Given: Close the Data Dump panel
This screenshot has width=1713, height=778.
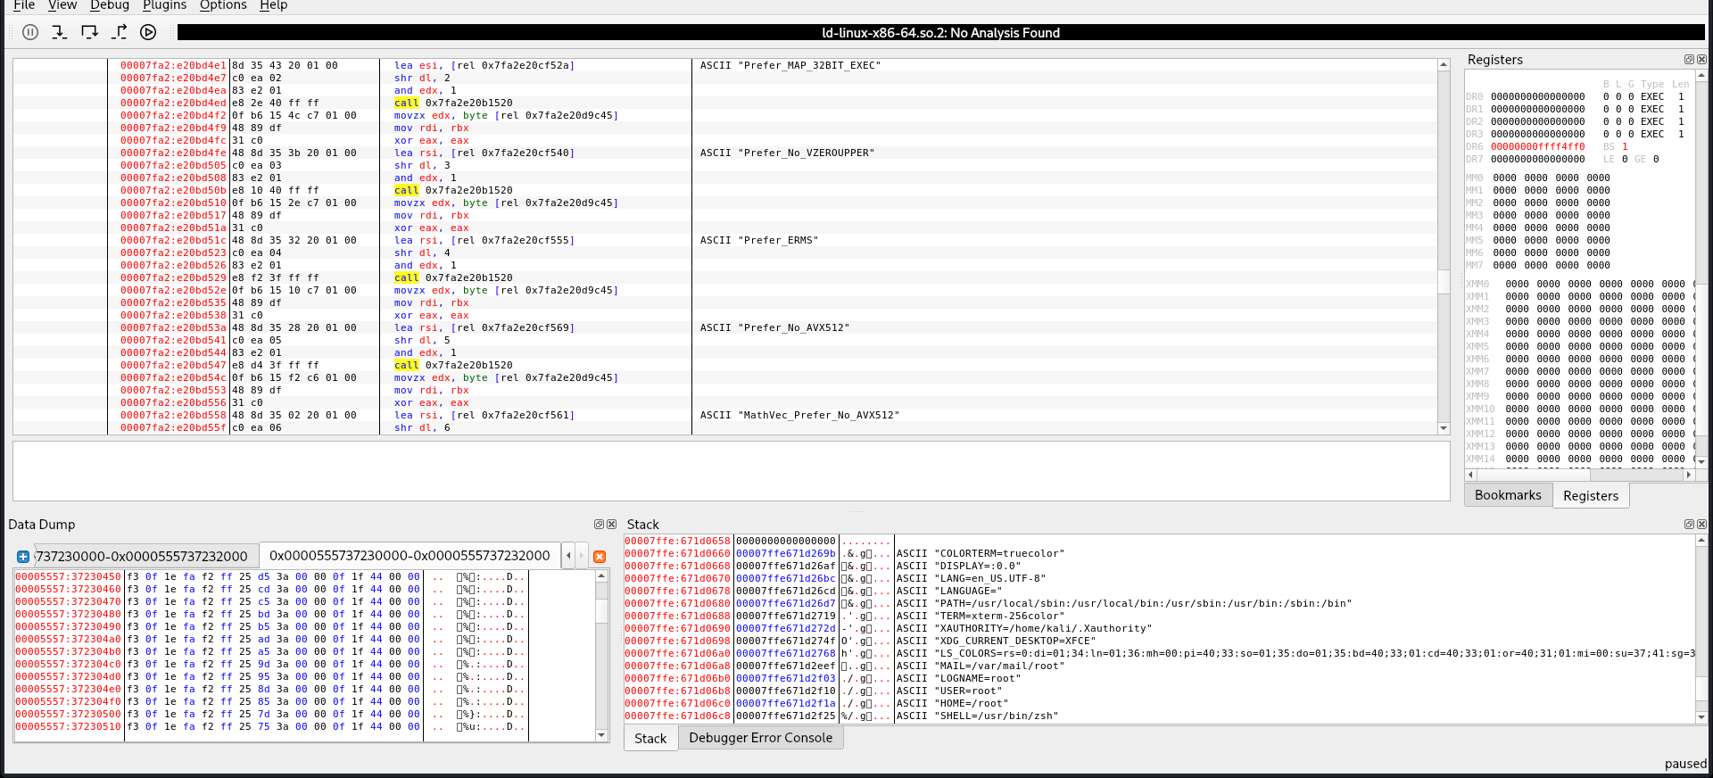Looking at the screenshot, I should [611, 525].
